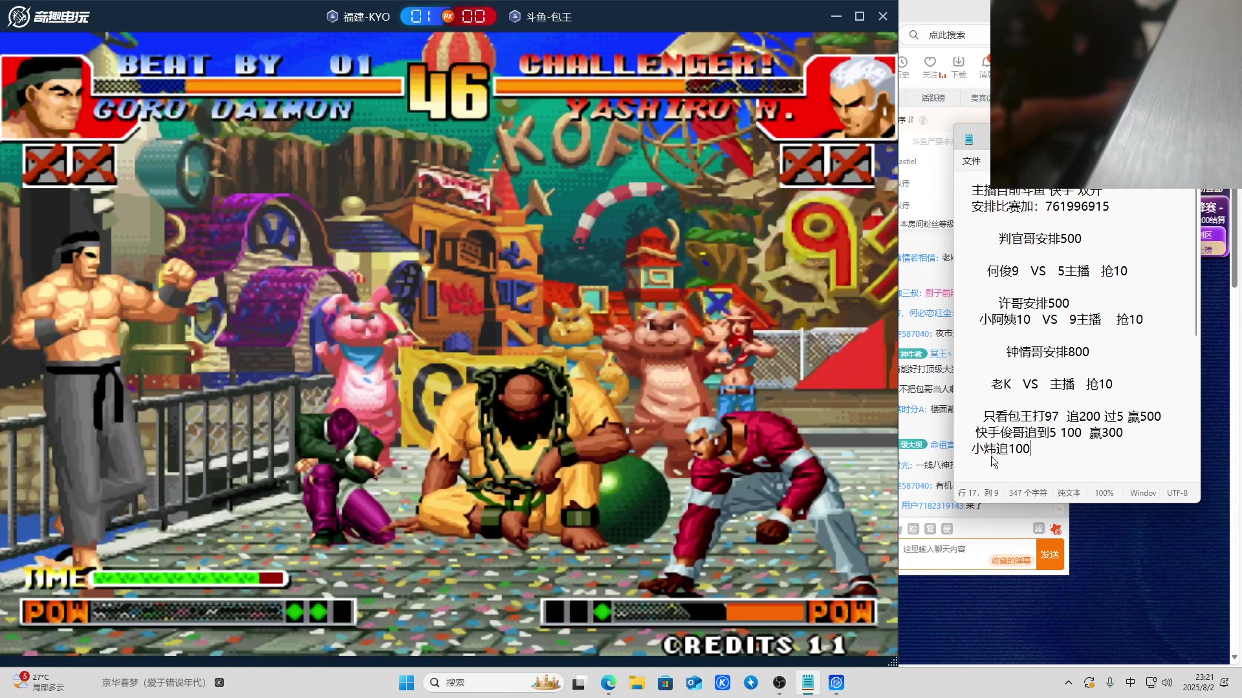Image resolution: width=1242 pixels, height=698 pixels.
Task: Open the weather widget showing 27°C
Action: coord(39,682)
